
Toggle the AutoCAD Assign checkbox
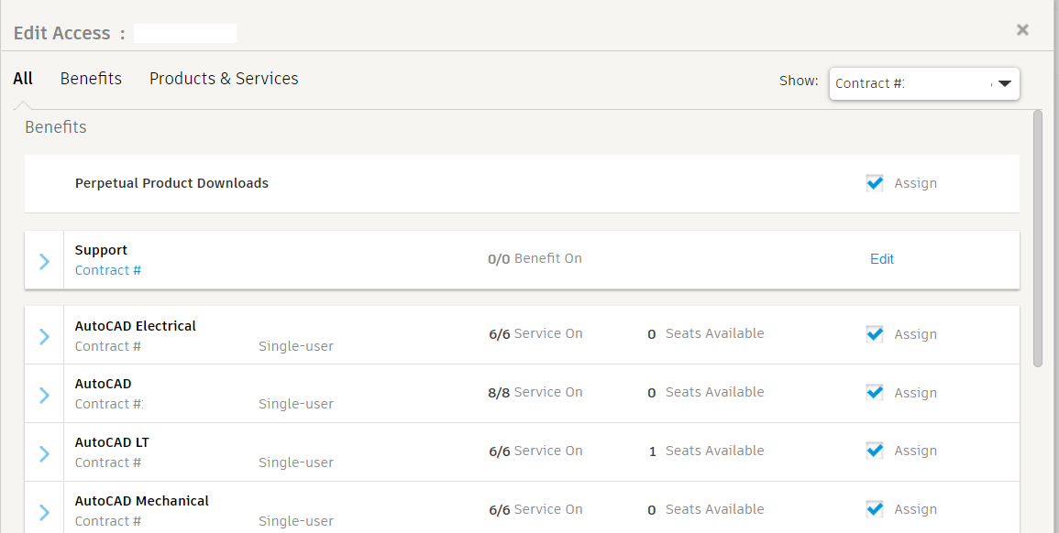875,393
